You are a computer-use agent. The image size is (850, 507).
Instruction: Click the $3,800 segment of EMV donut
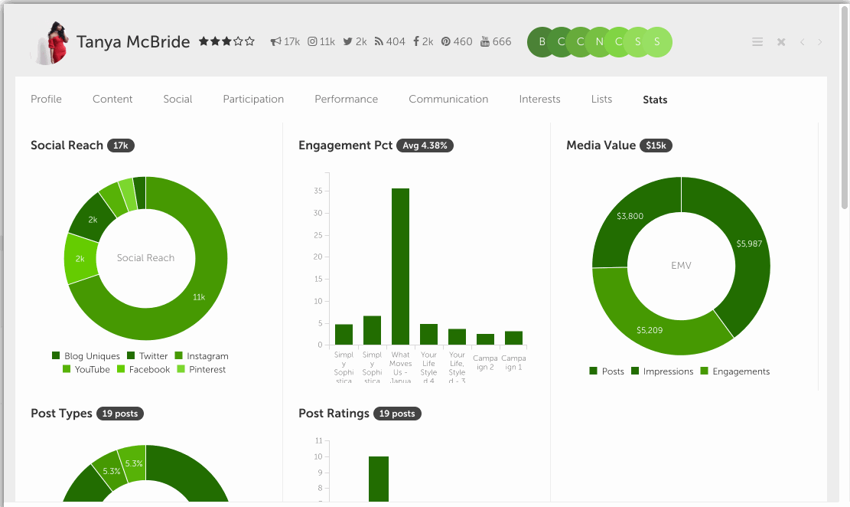tap(629, 218)
